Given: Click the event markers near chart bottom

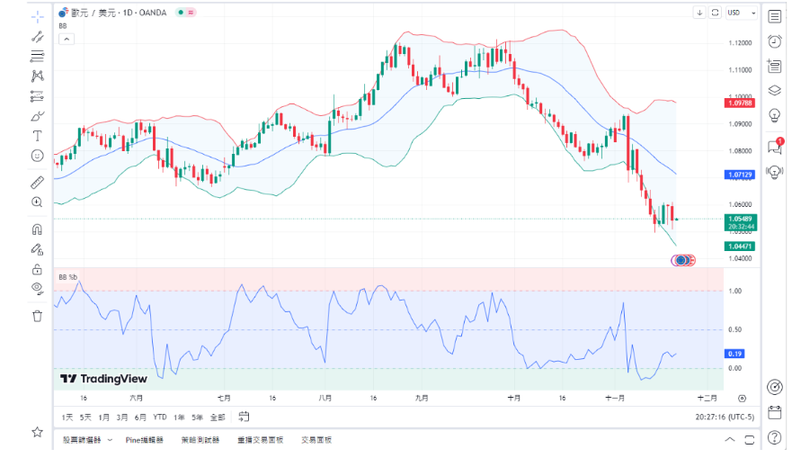Looking at the screenshot, I should [x=683, y=260].
